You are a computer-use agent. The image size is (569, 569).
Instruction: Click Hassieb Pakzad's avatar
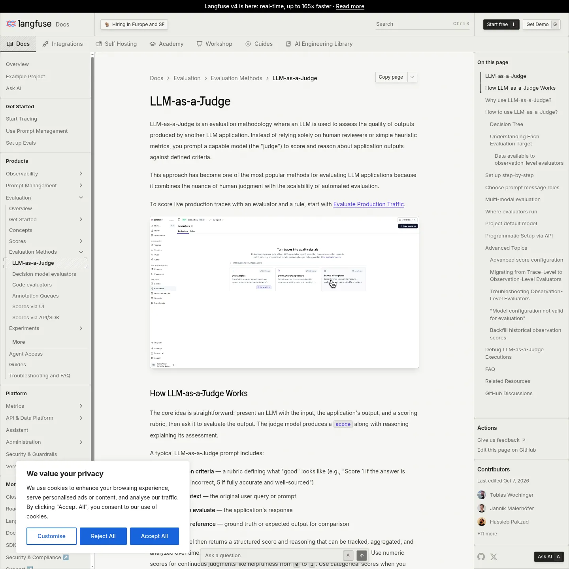[x=482, y=522]
